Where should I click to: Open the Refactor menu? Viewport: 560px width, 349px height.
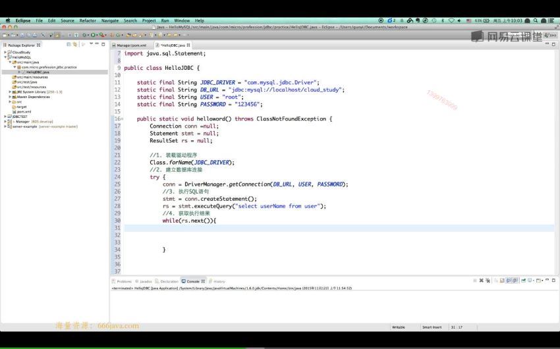click(x=88, y=20)
